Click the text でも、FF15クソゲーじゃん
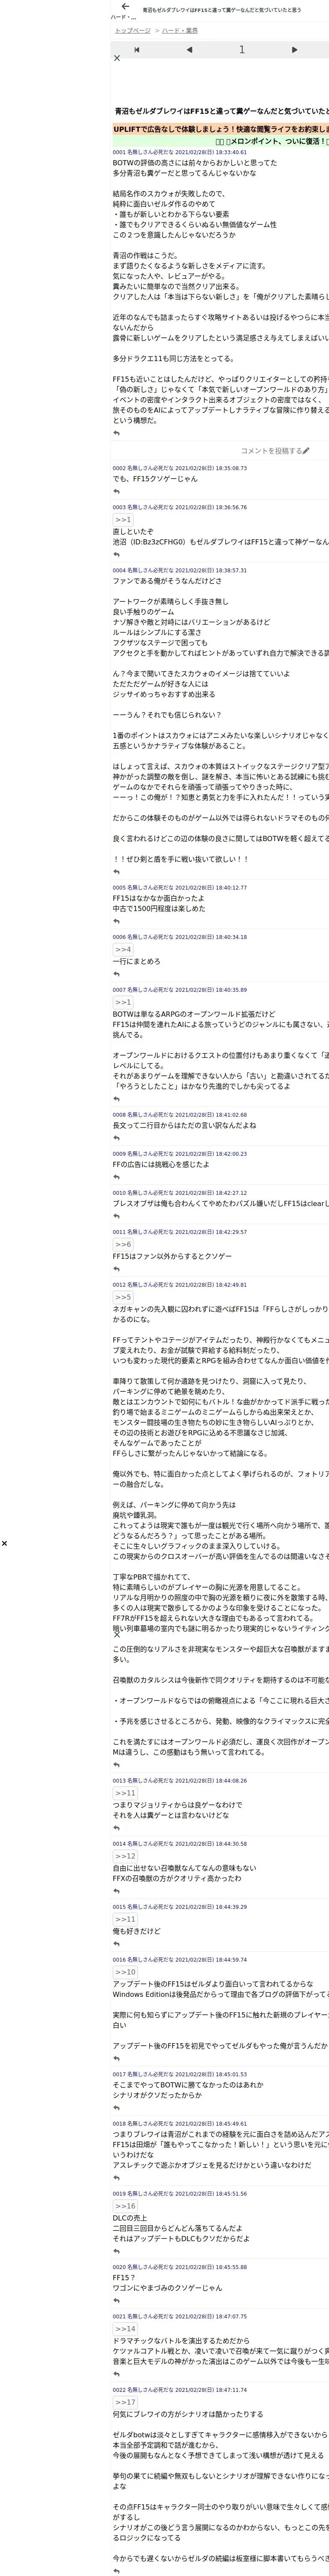This screenshot has width=329, height=2576. [x=155, y=479]
